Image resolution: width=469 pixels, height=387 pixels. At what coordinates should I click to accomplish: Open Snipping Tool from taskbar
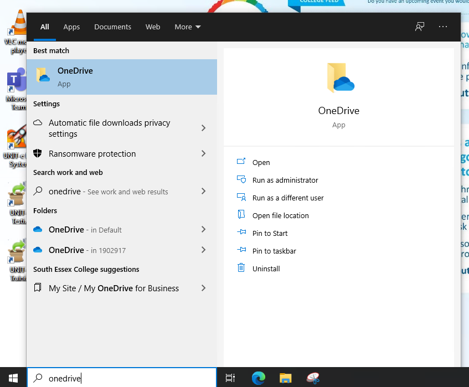click(313, 378)
